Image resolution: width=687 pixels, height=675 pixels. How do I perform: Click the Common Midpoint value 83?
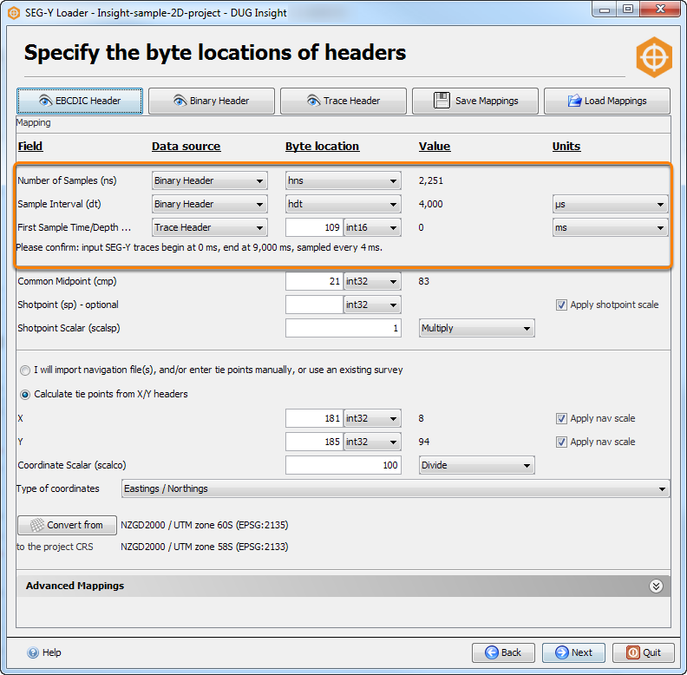coord(423,281)
